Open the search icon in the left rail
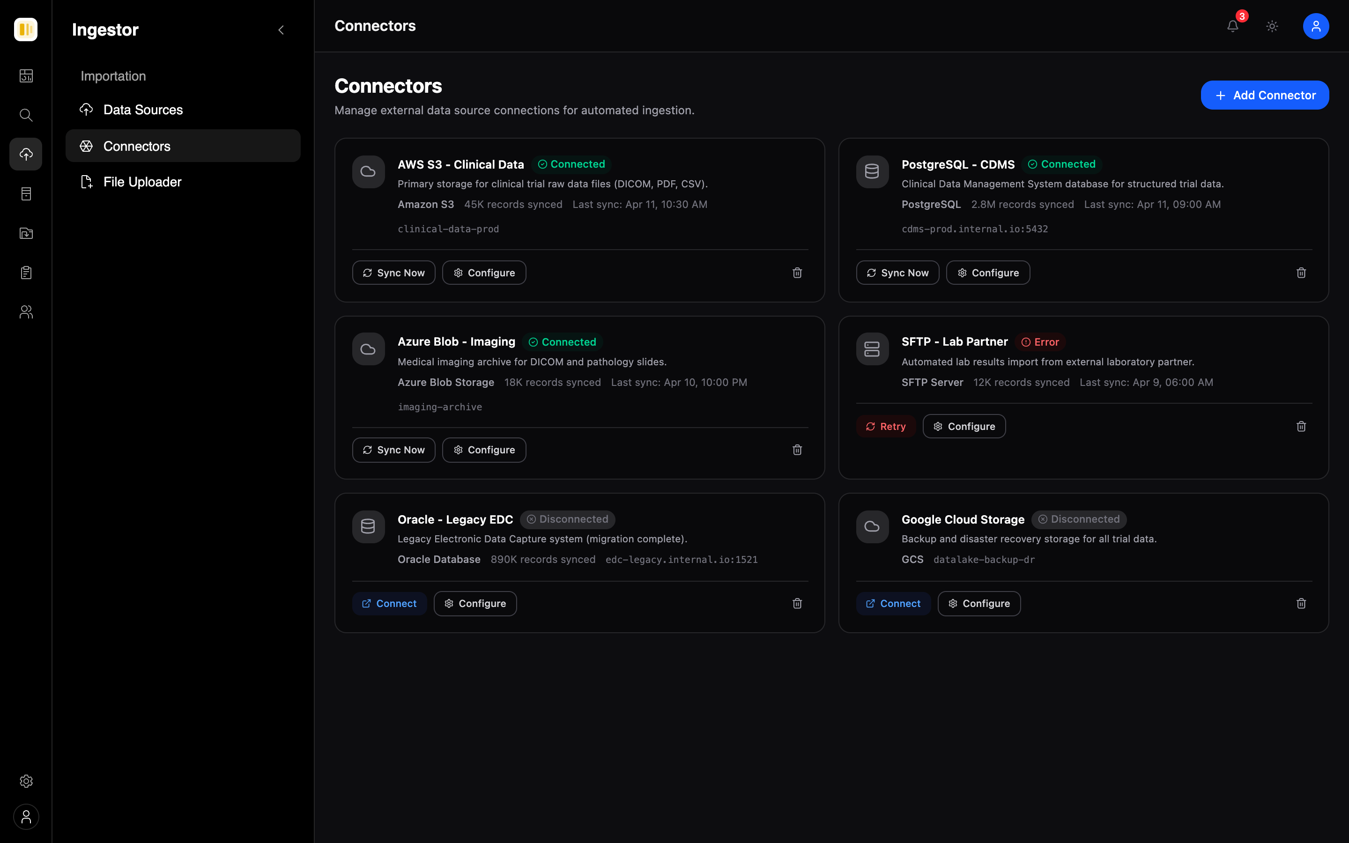The width and height of the screenshot is (1349, 843). [26, 115]
